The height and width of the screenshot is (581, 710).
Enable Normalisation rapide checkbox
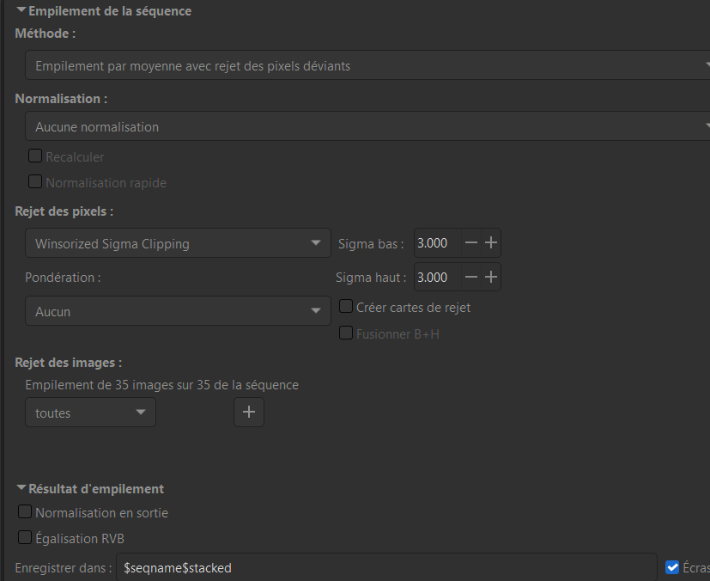tap(35, 182)
